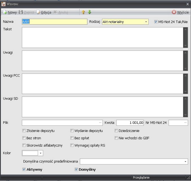191x181 pixels.
Task: Click the green down arrow icon
Action: tap(90, 12)
